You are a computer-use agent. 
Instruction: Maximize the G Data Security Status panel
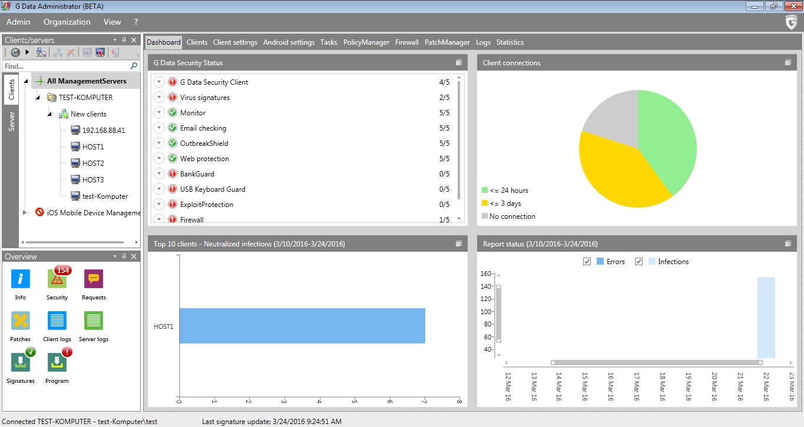pos(459,62)
